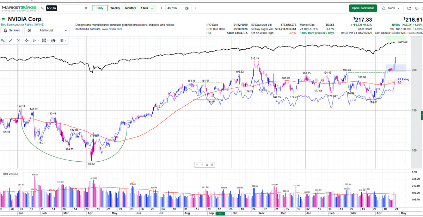This screenshot has height=217, width=423.
Task: Click the Jan month label at left of axis
Action: tap(20, 213)
